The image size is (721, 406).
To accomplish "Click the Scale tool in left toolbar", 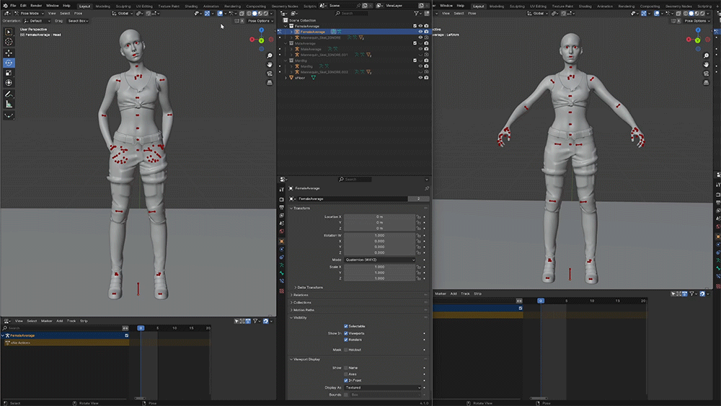I will [x=9, y=73].
